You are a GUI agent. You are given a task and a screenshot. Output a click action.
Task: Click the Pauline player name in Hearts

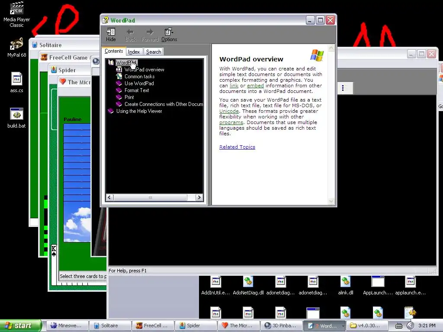pos(73,119)
